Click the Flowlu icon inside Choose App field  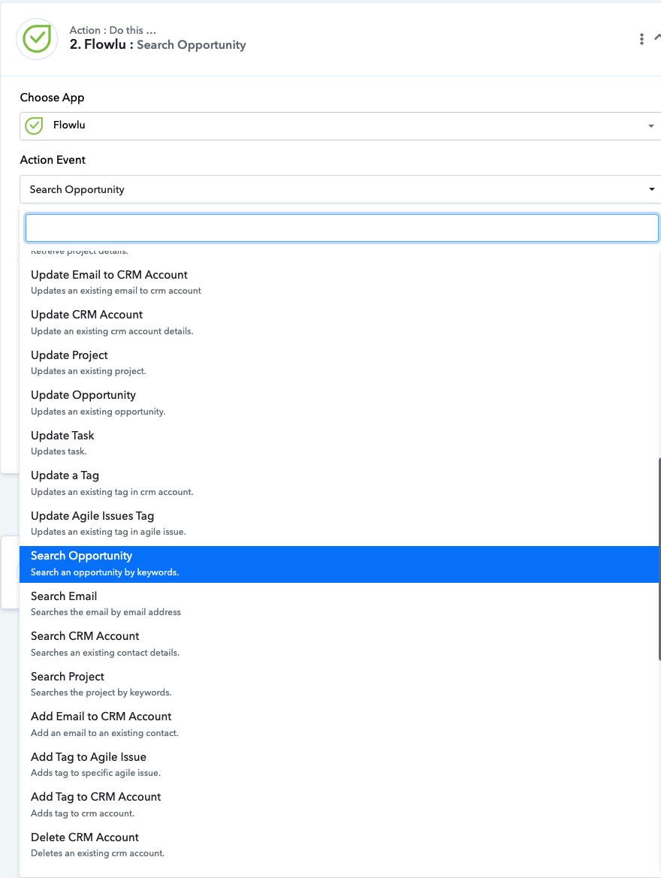pyautogui.click(x=34, y=125)
